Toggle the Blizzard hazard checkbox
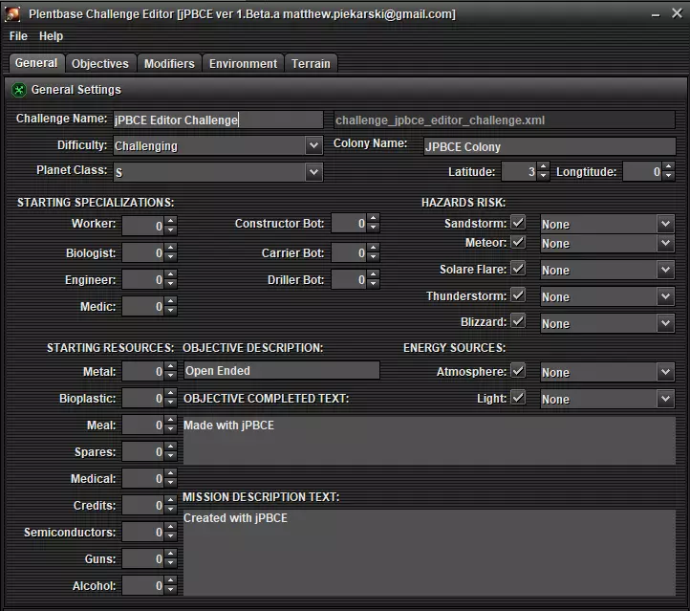This screenshot has height=611, width=690. pyautogui.click(x=518, y=321)
